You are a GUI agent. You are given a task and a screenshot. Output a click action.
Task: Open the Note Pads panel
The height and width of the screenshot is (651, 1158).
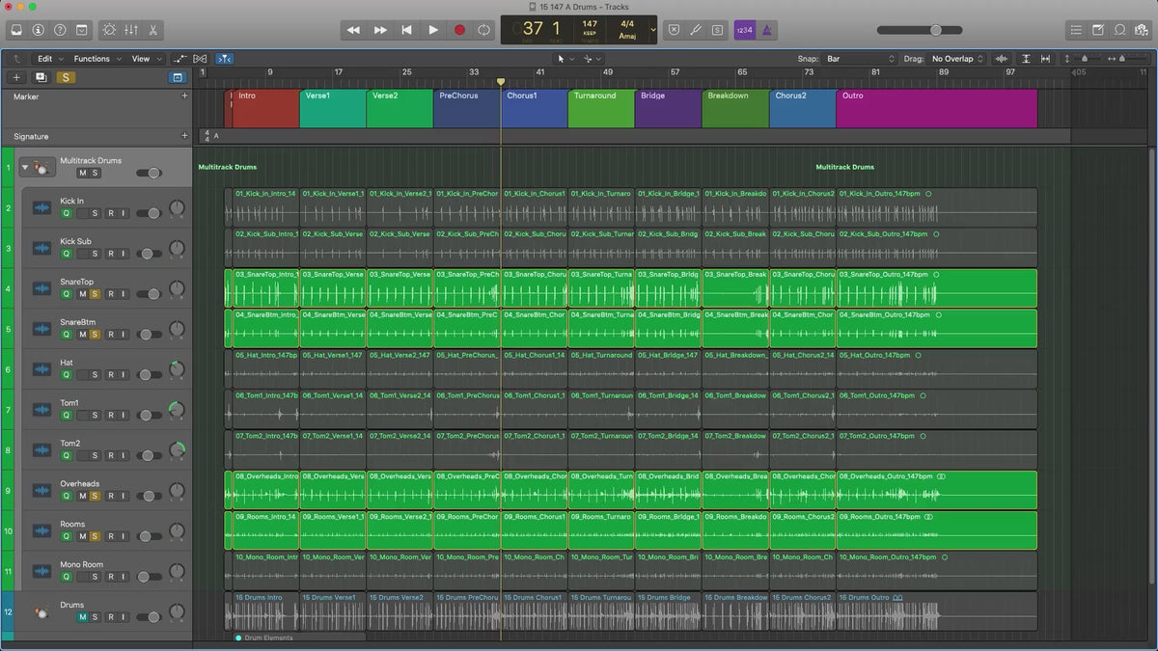(x=1098, y=30)
